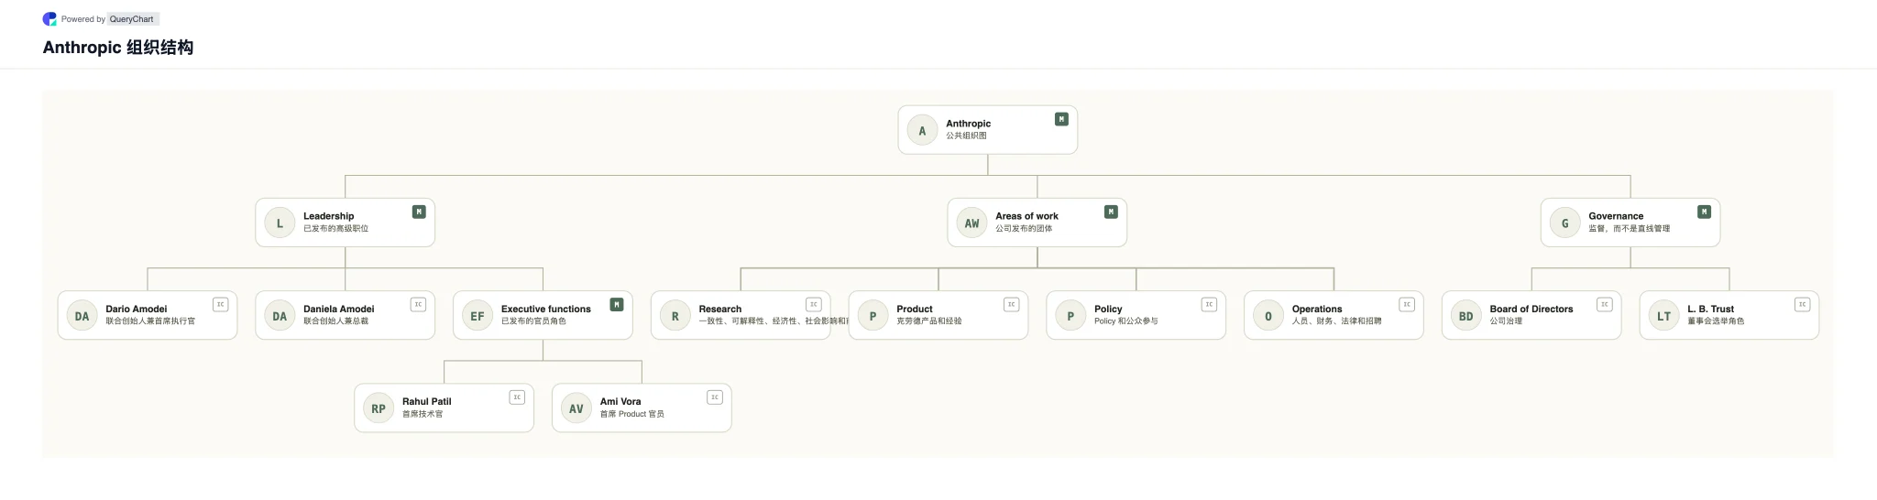The width and height of the screenshot is (1877, 500).
Task: Select the Daniela Amodei name
Action: (x=338, y=309)
